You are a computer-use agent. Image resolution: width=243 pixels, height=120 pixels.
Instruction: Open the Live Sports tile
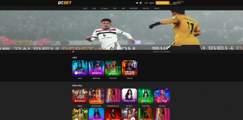113,68
